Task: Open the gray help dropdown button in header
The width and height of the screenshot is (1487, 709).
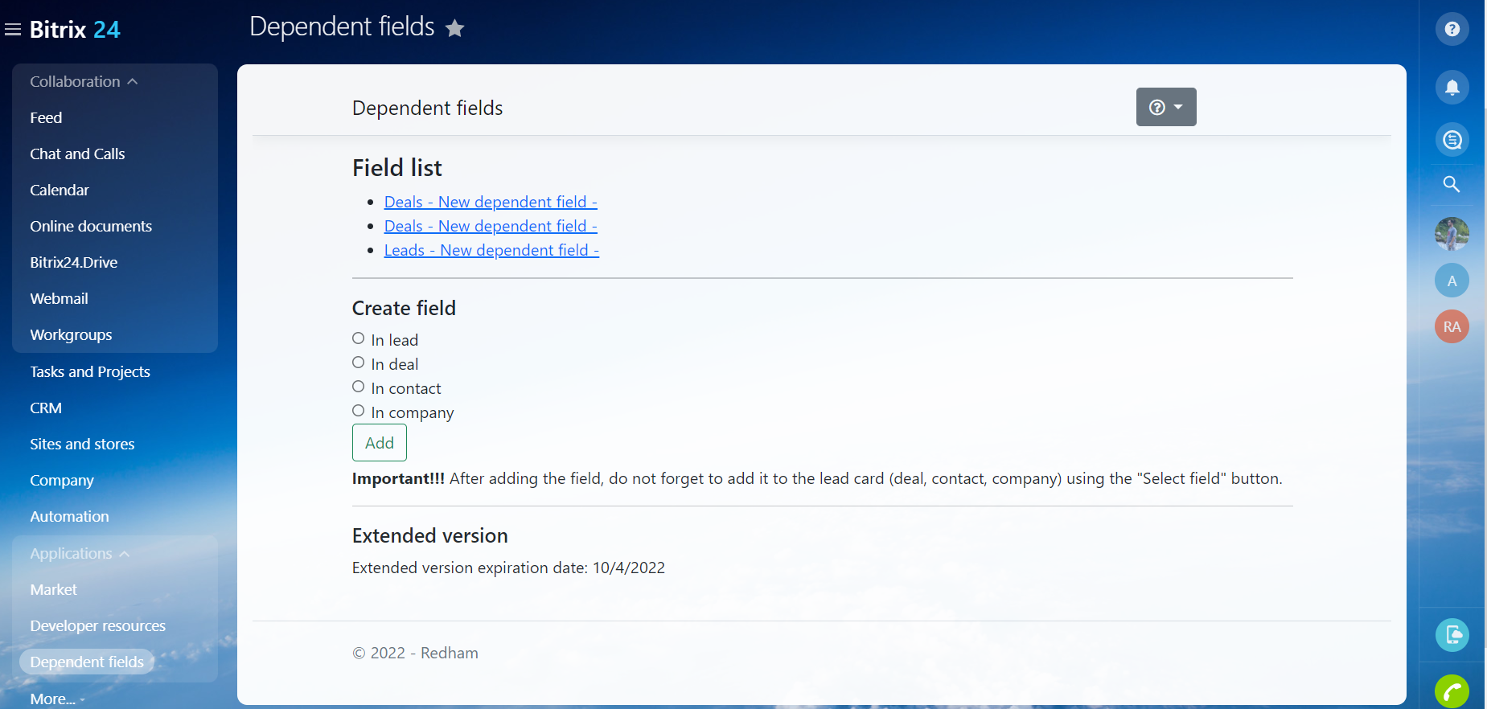Action: coord(1165,107)
